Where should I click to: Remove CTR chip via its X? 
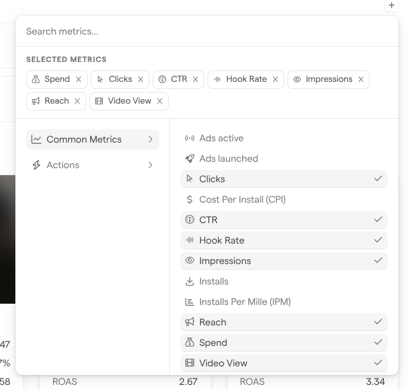tap(195, 79)
